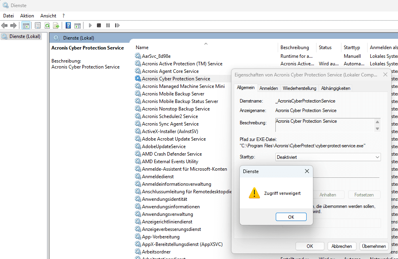Go back with the toolbar back arrow
This screenshot has height=259, width=398.
point(4,25)
